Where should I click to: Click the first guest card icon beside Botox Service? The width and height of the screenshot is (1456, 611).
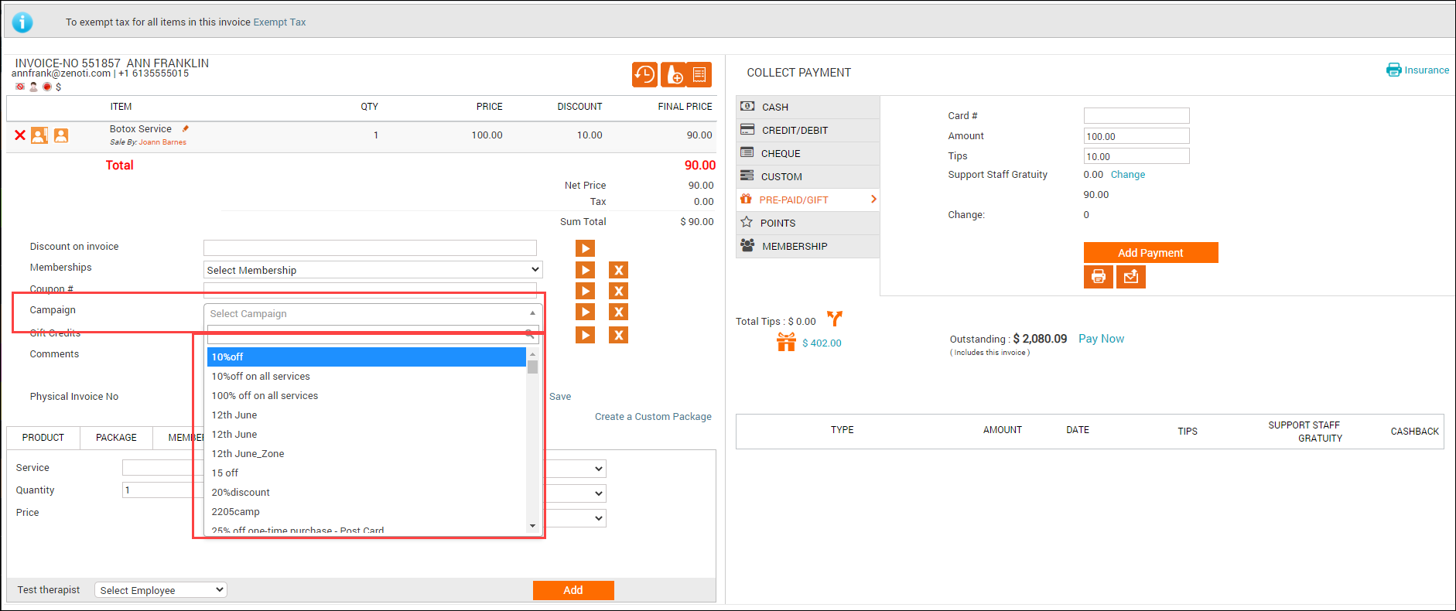point(39,135)
